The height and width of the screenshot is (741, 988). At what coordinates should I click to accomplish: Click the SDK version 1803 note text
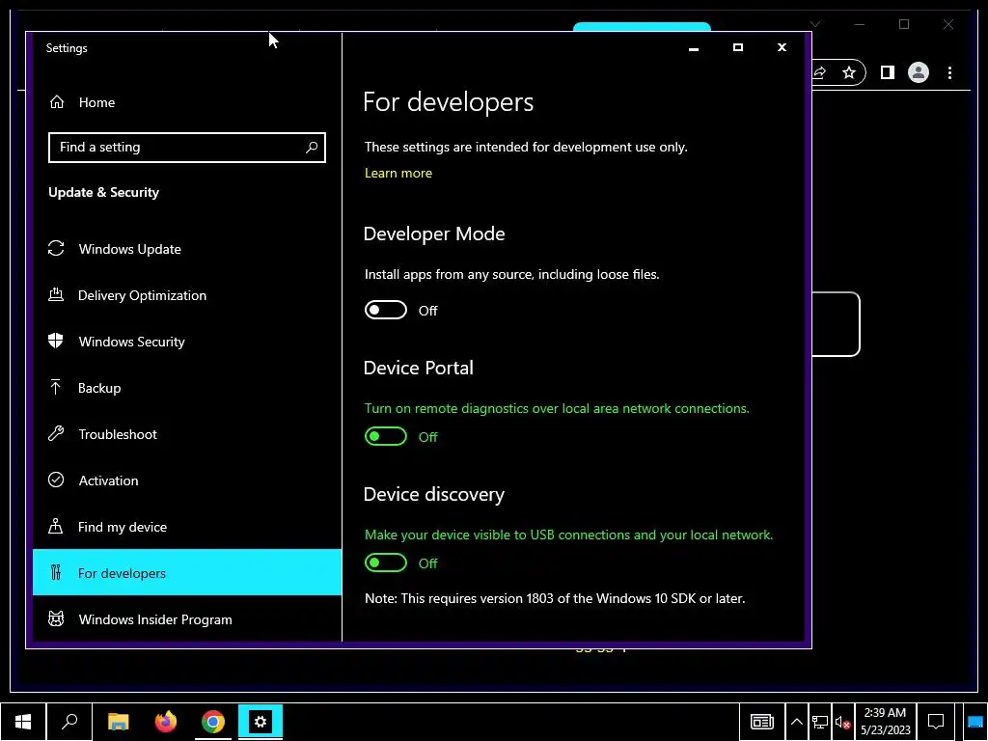click(x=555, y=598)
